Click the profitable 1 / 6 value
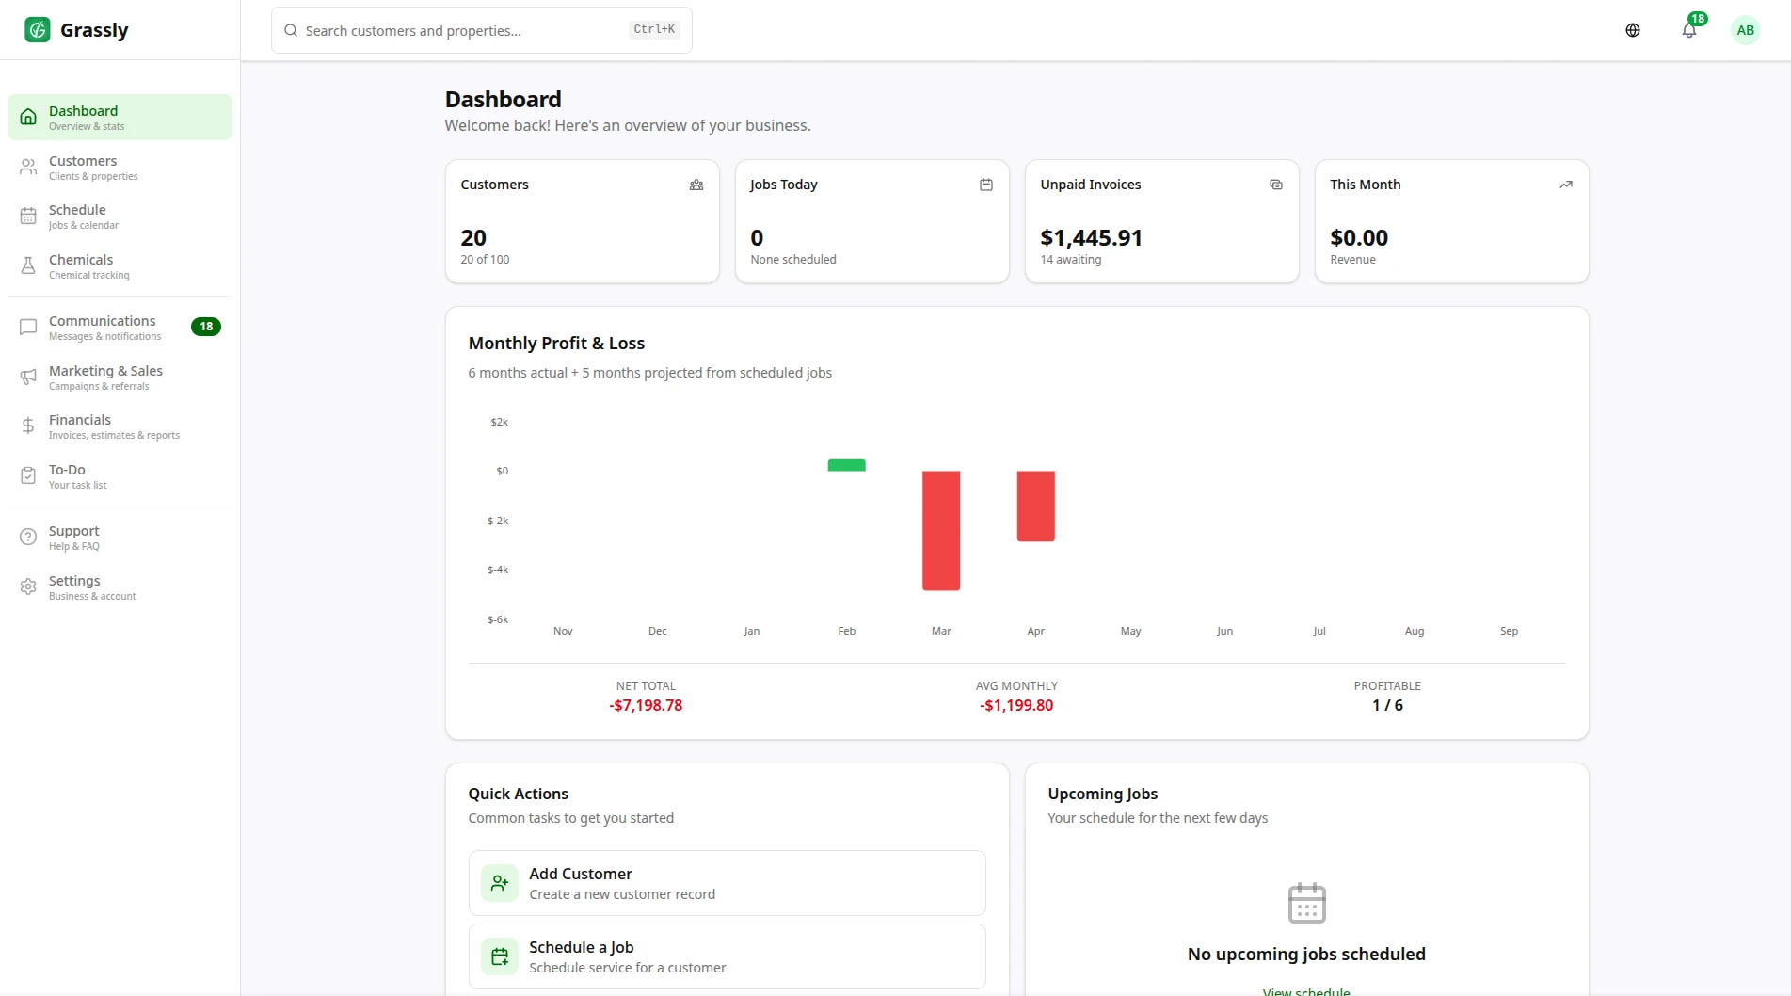The image size is (1791, 996). [1387, 705]
